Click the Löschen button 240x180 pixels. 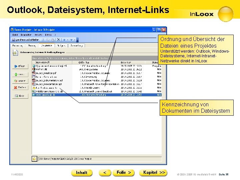tap(20, 87)
